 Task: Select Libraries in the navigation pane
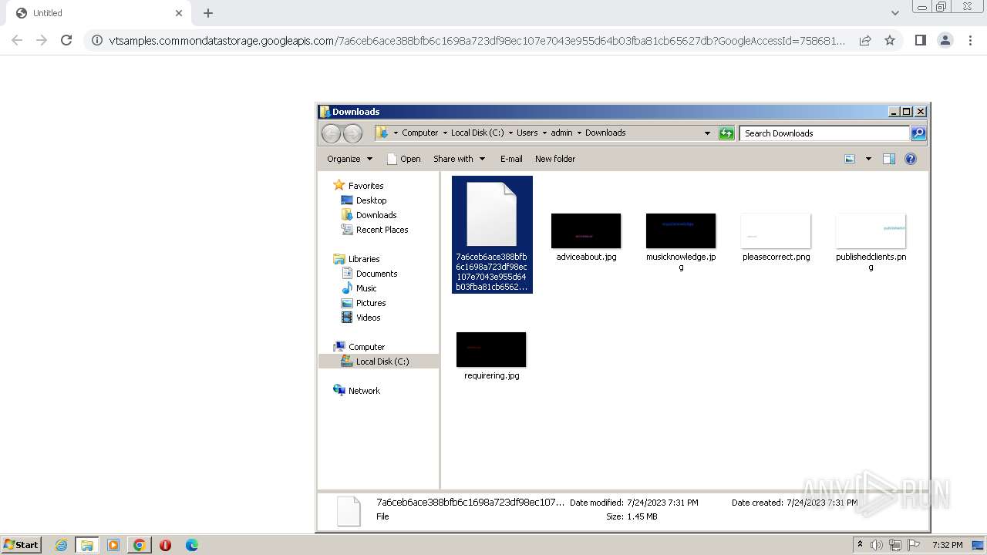click(364, 259)
